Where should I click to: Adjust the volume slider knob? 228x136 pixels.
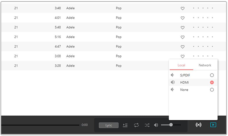171,125
